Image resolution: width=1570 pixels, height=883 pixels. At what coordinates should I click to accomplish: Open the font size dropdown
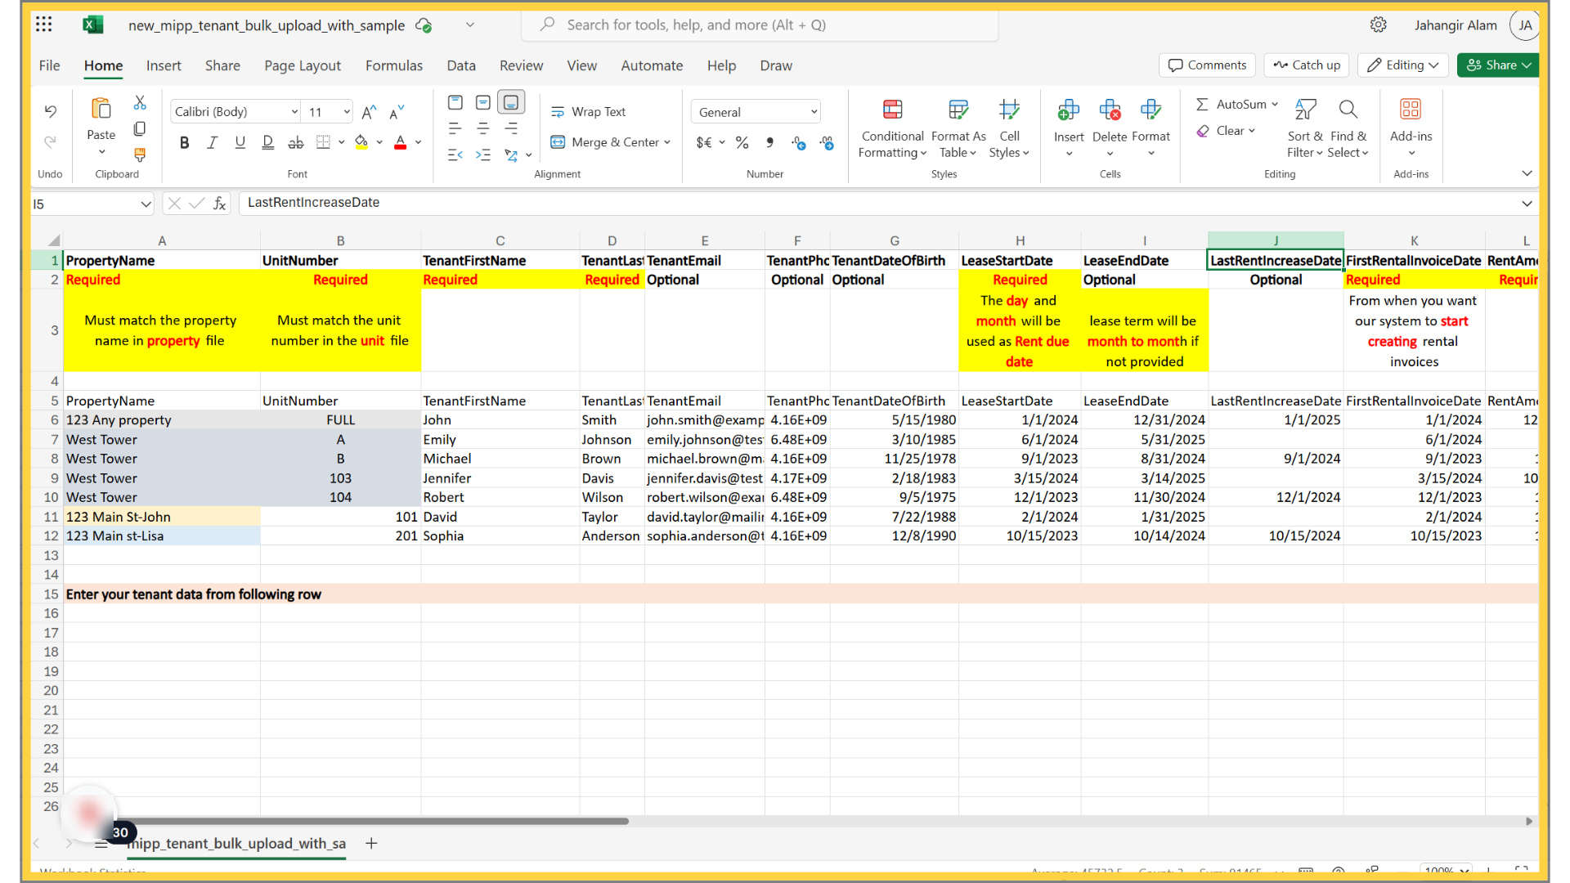(347, 112)
